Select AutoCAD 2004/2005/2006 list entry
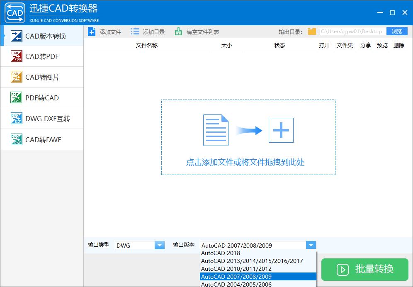This screenshot has height=287, width=413. pyautogui.click(x=236, y=285)
